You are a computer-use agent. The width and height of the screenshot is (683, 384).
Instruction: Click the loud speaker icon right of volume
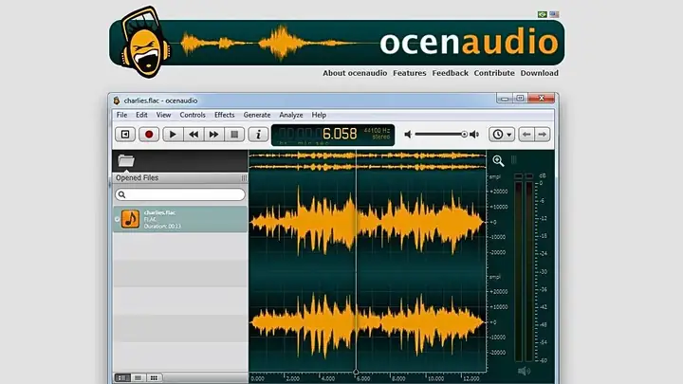[474, 134]
